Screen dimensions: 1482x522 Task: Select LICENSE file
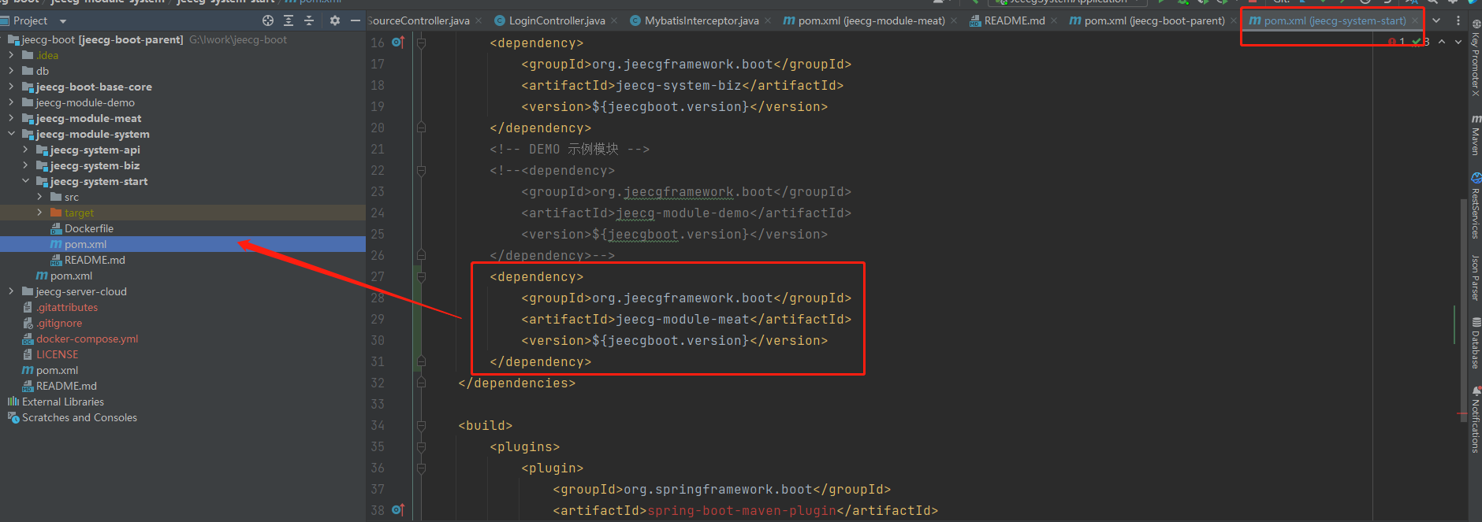click(50, 354)
